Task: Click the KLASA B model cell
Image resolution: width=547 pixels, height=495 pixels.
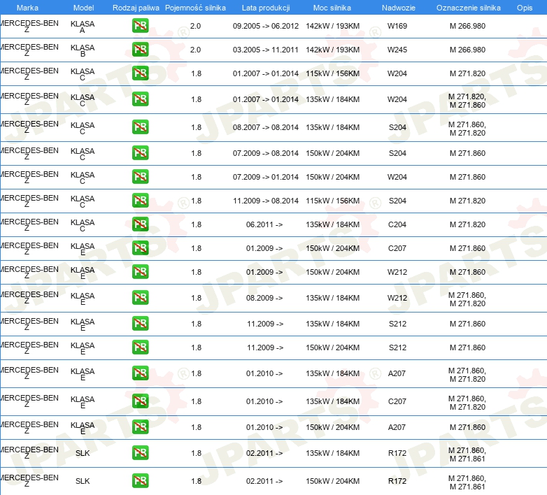Action: pos(83,50)
